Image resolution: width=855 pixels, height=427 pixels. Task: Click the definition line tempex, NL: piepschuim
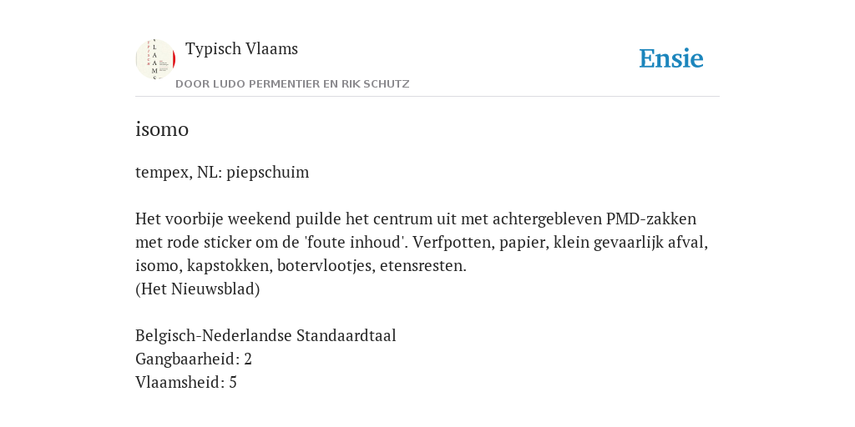(222, 173)
